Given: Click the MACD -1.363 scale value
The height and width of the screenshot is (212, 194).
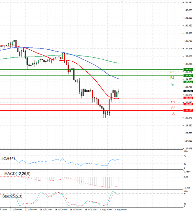Looking at the screenshot, I should (x=187, y=188).
